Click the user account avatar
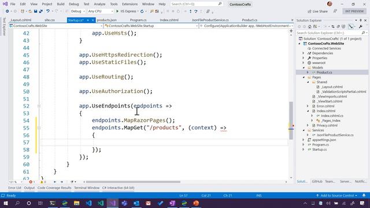370x208 pixels. (x=330, y=4)
